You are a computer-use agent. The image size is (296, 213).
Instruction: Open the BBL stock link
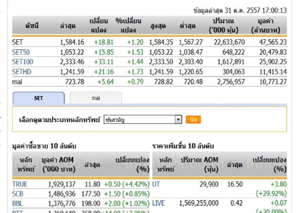17,204
